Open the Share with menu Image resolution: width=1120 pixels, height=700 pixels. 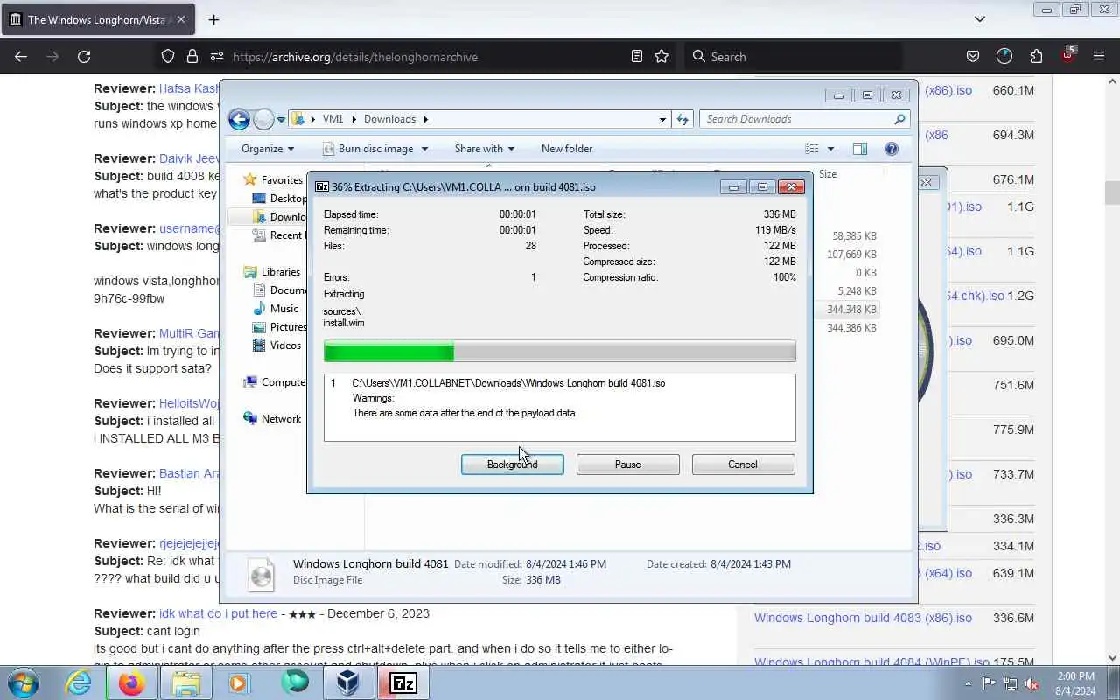(x=485, y=149)
